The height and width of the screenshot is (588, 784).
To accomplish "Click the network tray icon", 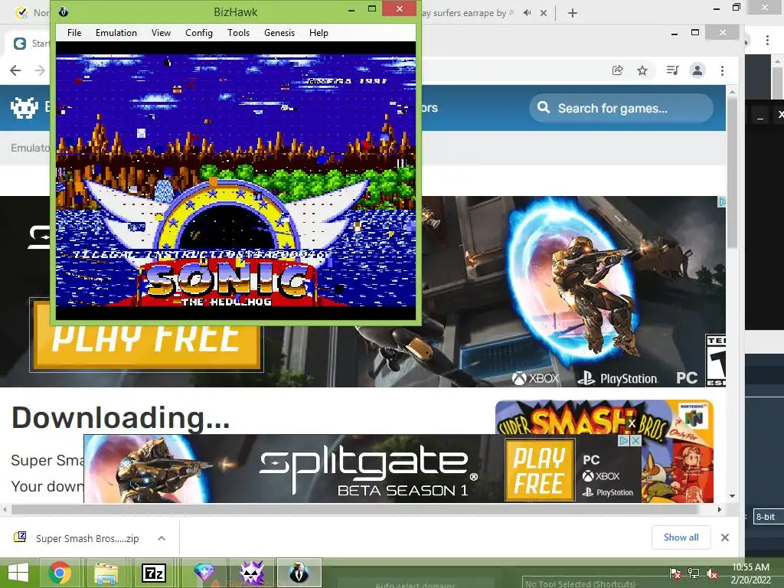I will 694,573.
